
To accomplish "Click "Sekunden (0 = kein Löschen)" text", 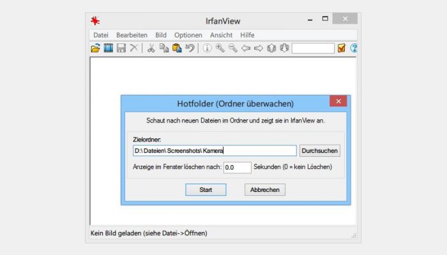I will [292, 167].
